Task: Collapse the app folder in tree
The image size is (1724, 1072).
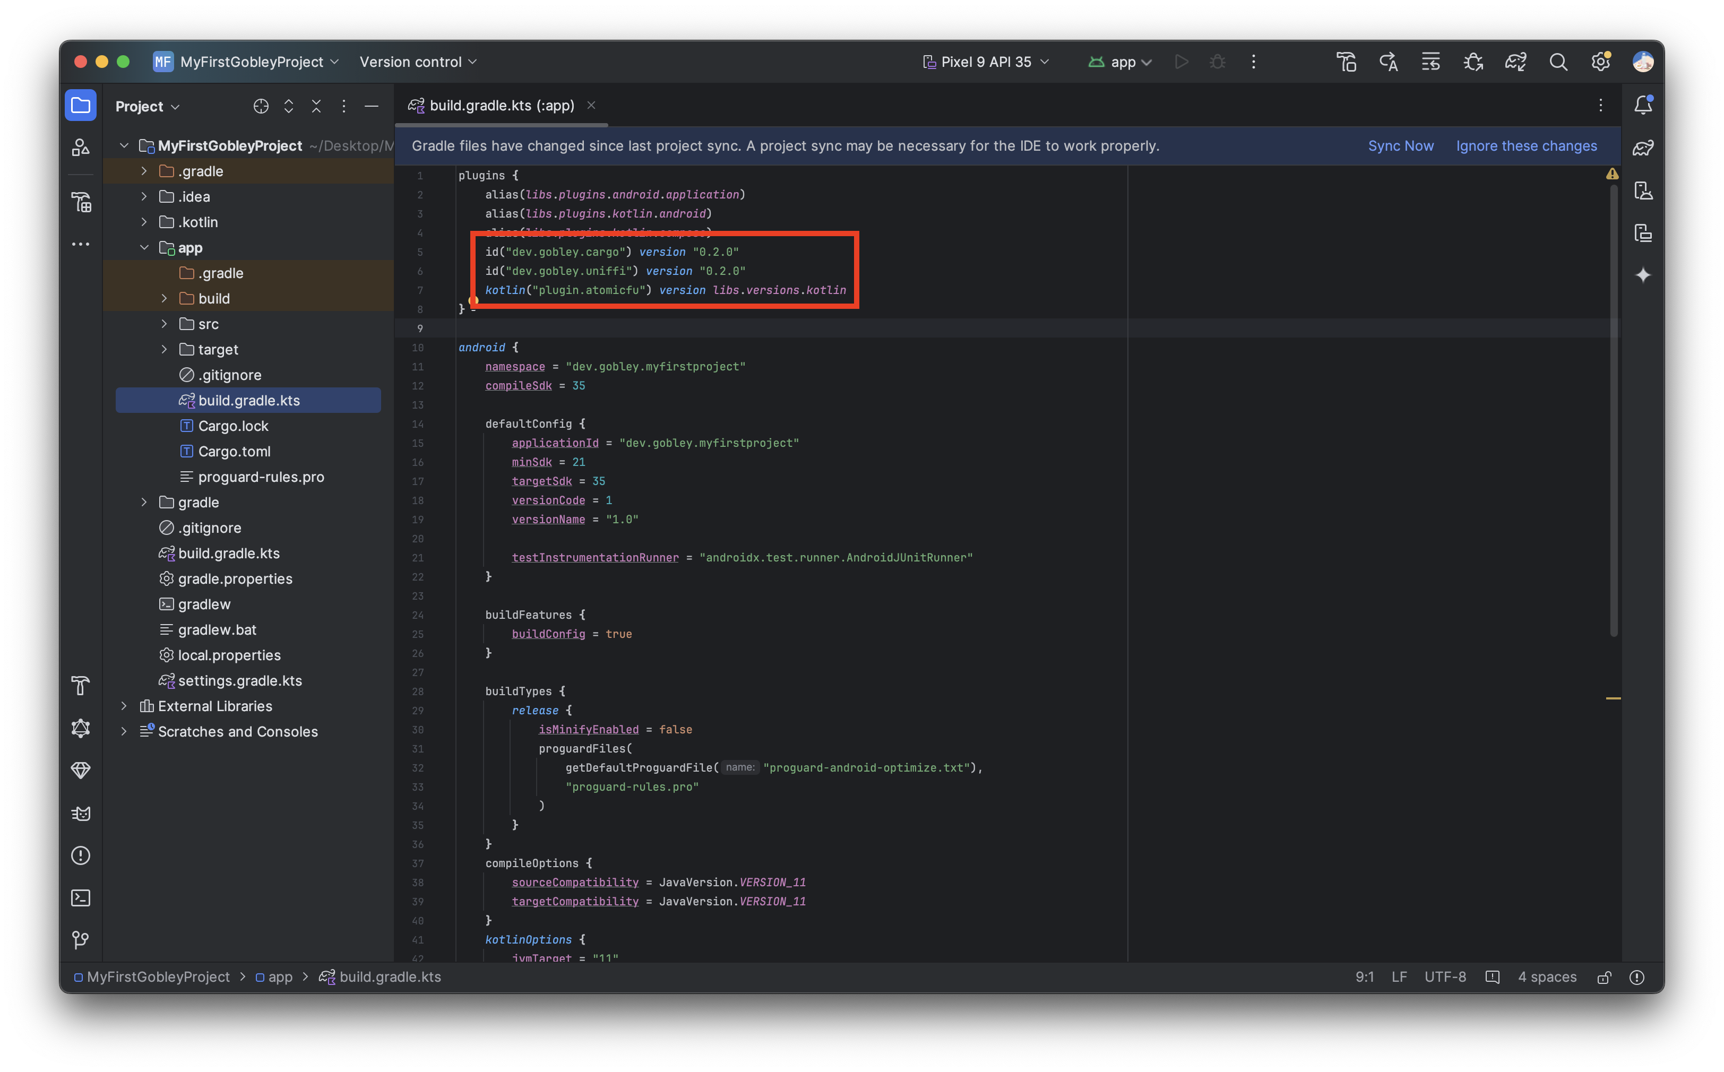Action: pyautogui.click(x=144, y=247)
